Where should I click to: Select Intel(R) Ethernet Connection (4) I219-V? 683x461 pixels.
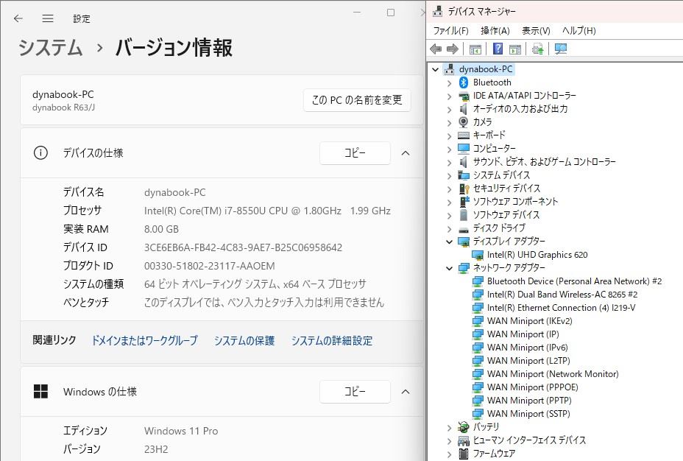[561, 308]
